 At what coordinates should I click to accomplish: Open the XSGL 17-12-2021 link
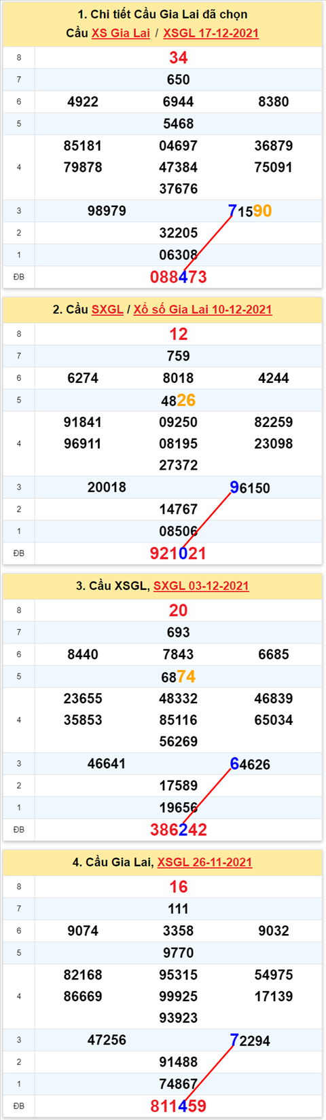(211, 33)
